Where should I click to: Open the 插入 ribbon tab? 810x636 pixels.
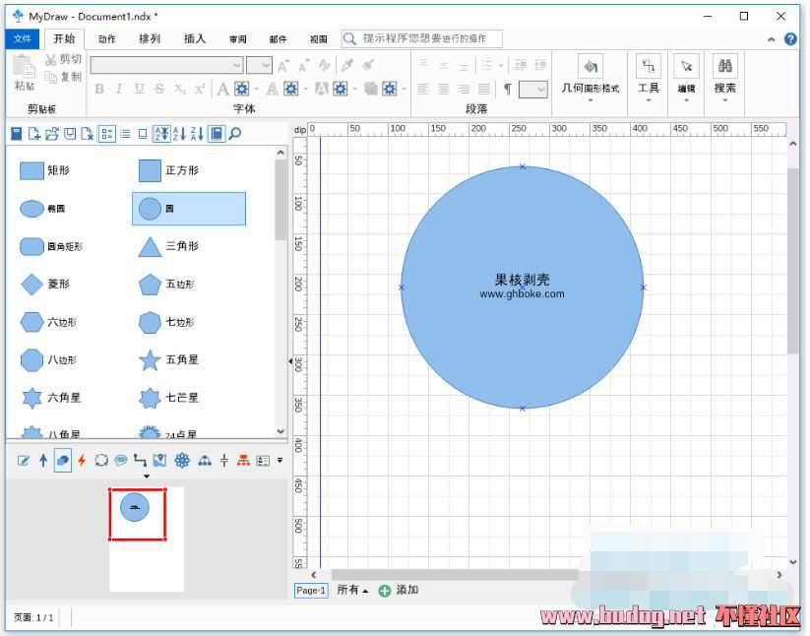click(195, 39)
